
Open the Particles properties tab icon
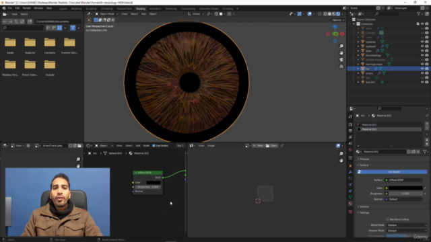tap(350, 178)
